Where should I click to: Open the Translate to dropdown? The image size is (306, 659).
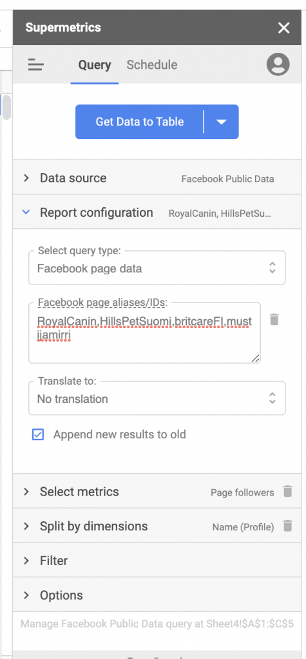(x=157, y=398)
